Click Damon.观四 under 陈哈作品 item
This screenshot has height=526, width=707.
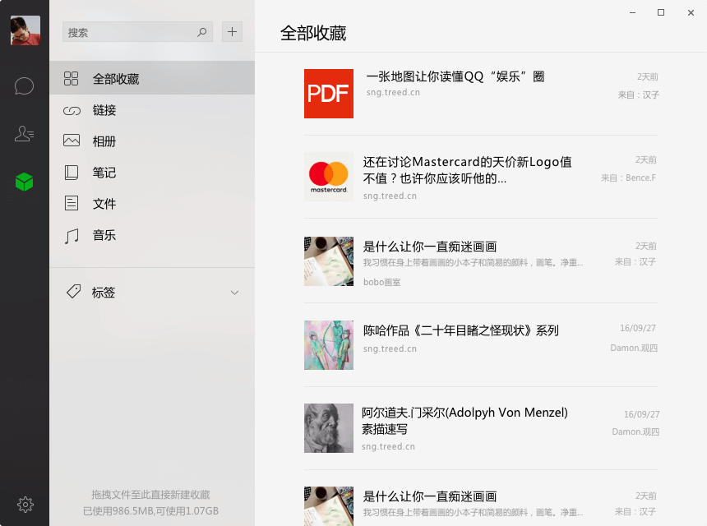[x=634, y=348]
